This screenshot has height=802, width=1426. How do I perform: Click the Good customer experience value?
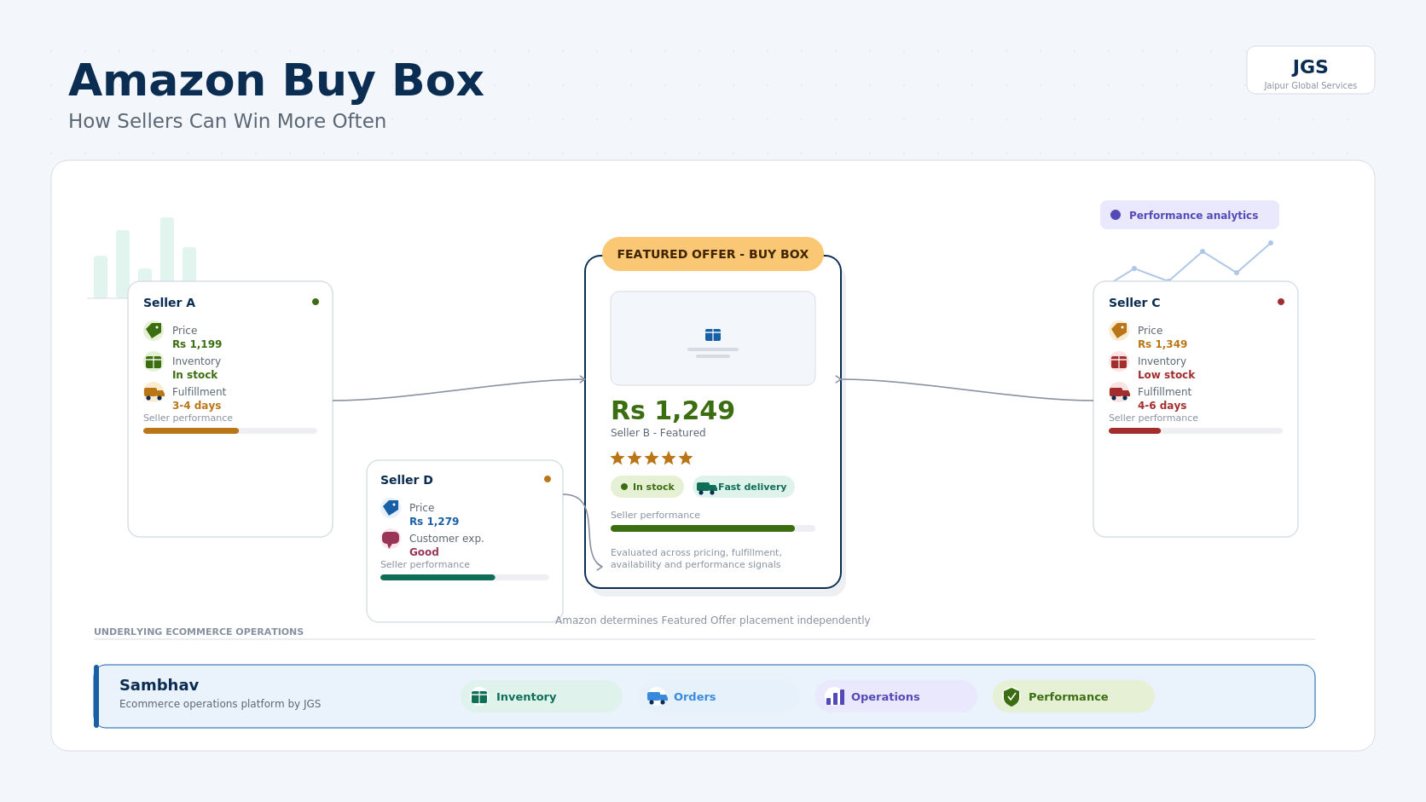coord(424,552)
